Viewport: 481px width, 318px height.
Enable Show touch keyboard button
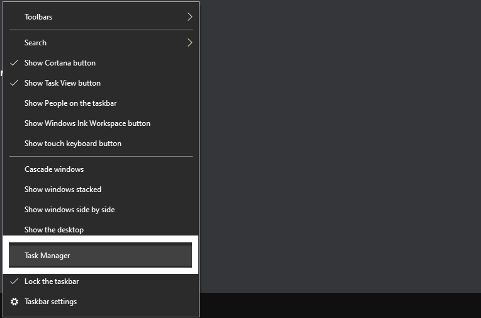(x=101, y=144)
